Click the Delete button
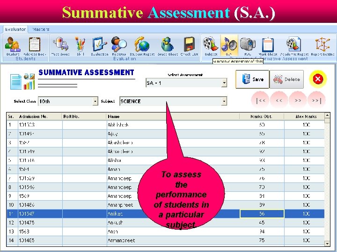 [286, 79]
